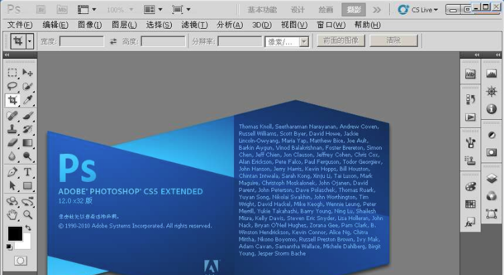Image resolution: width=504 pixels, height=275 pixels.
Task: Select the Brush tool
Action: [x=27, y=115]
